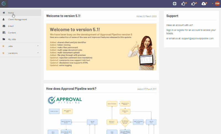This screenshot has width=221, height=134.
Task: Select Jobs label in sidebar
Action: coord(10,46)
